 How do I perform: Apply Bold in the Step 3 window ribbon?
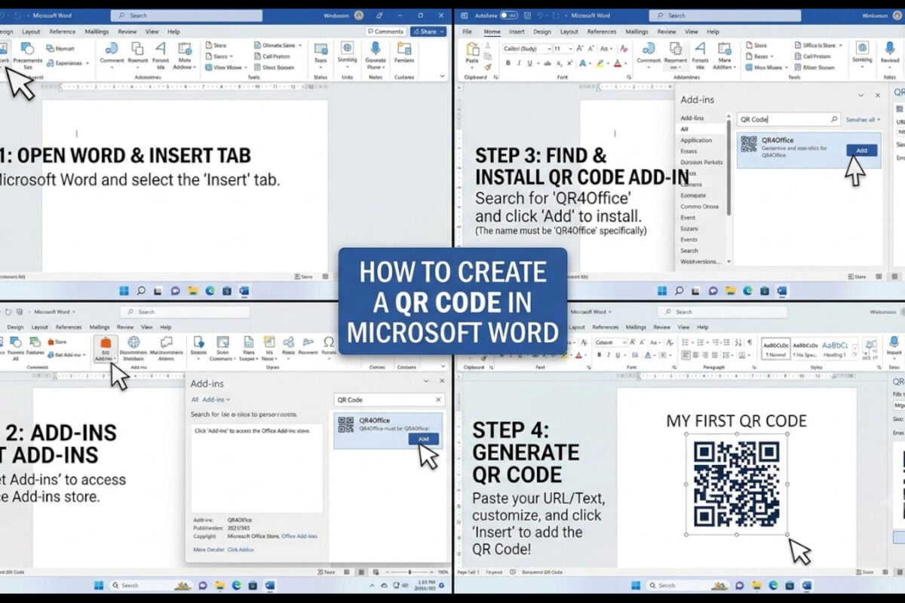tap(508, 63)
